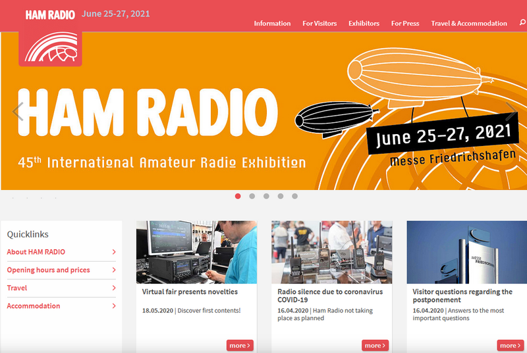Screen dimensions: 527x353
Task: Click chevron next to Travel quicklink
Action: 114,288
